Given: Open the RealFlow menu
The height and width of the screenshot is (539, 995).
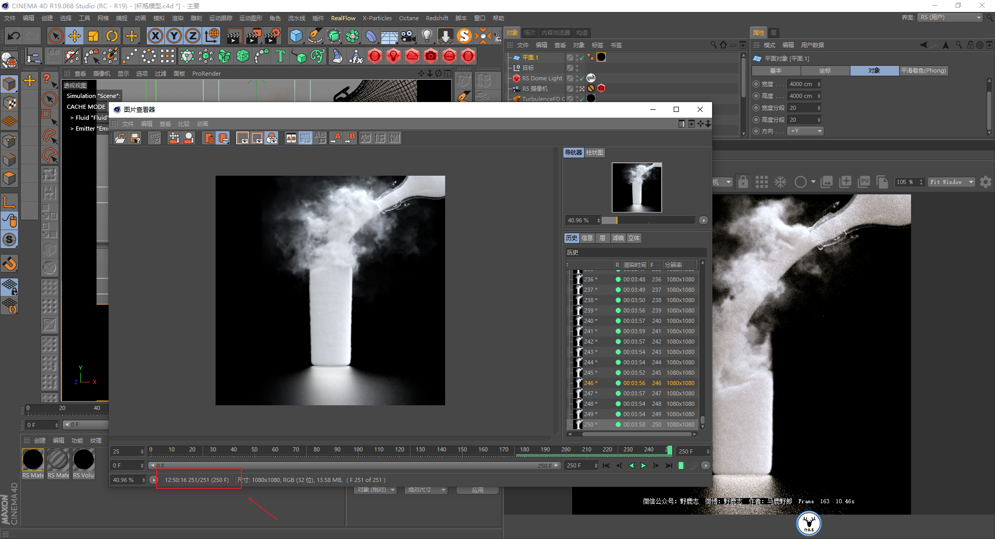Looking at the screenshot, I should 343,18.
